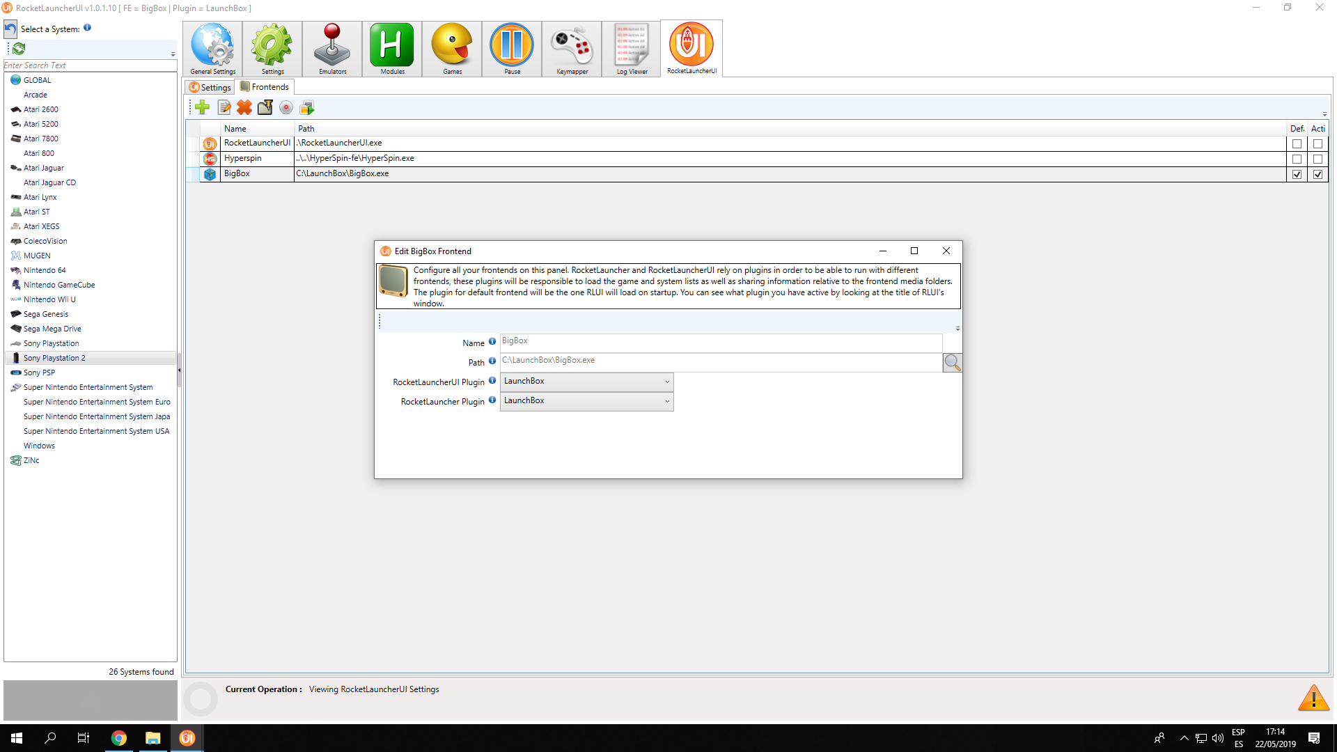The image size is (1337, 752).
Task: Select Nintendo GameCube in the system list
Action: tap(59, 285)
